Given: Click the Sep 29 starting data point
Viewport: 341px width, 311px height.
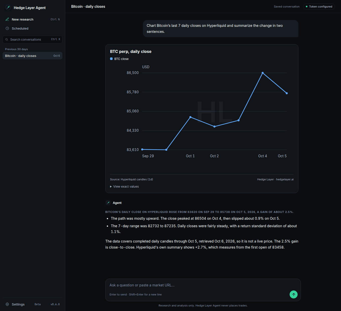Looking at the screenshot, I should pyautogui.click(x=142, y=149).
